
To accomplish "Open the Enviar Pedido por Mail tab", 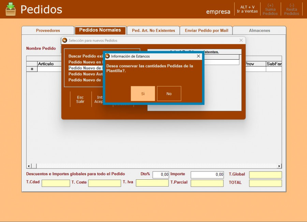I will [206, 30].
